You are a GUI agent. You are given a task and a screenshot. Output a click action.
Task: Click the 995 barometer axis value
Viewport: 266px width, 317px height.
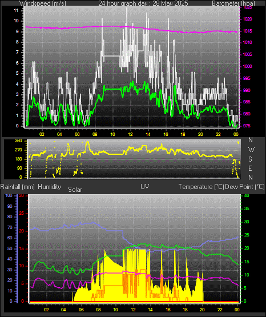coord(247,78)
